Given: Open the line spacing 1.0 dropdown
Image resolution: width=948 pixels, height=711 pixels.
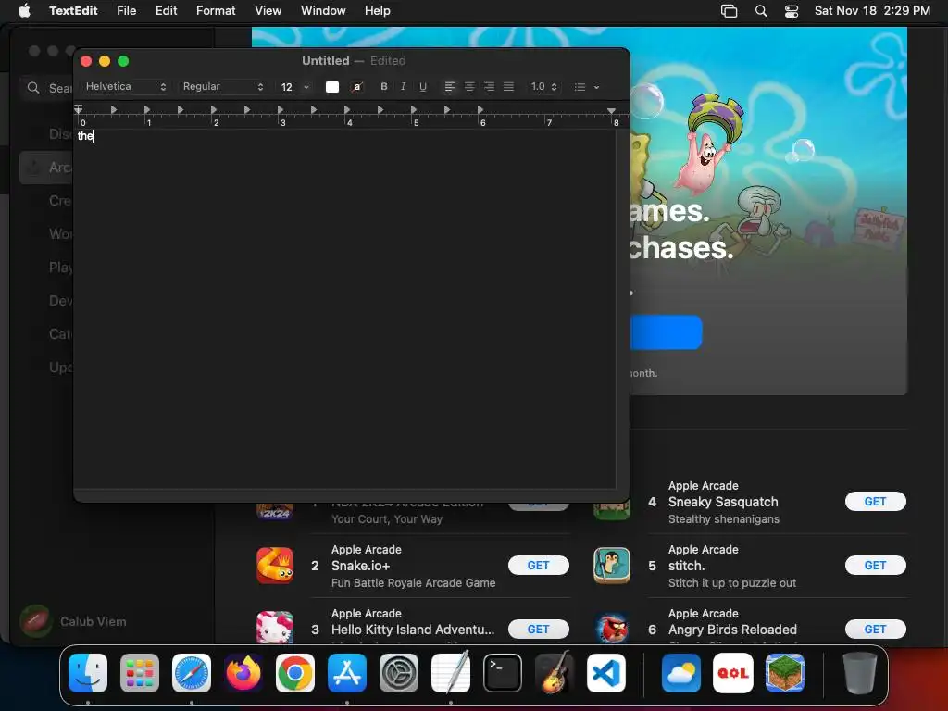Looking at the screenshot, I should (x=543, y=86).
